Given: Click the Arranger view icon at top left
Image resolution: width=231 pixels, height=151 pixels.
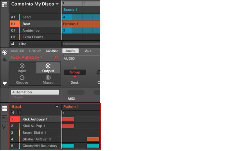Looking at the screenshot, I should (5, 4).
